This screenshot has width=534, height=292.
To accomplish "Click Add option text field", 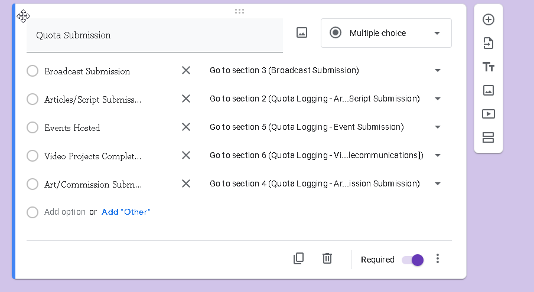I will click(x=65, y=212).
